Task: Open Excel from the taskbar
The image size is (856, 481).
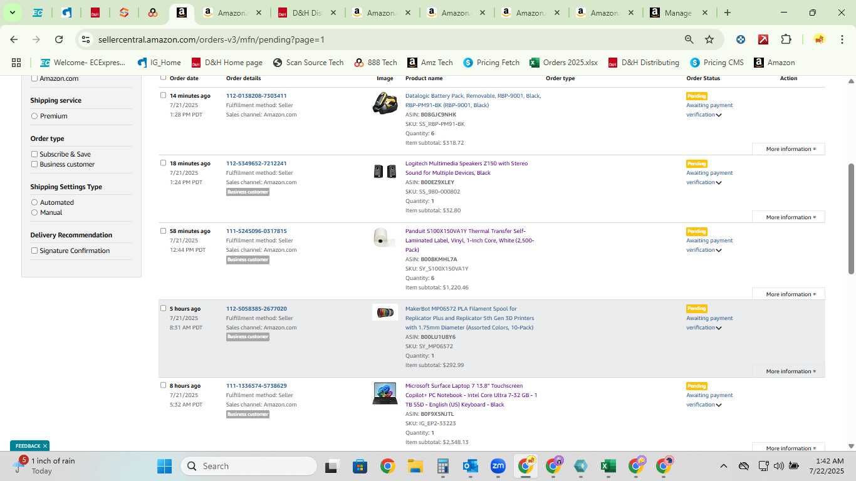Action: pyautogui.click(x=608, y=466)
